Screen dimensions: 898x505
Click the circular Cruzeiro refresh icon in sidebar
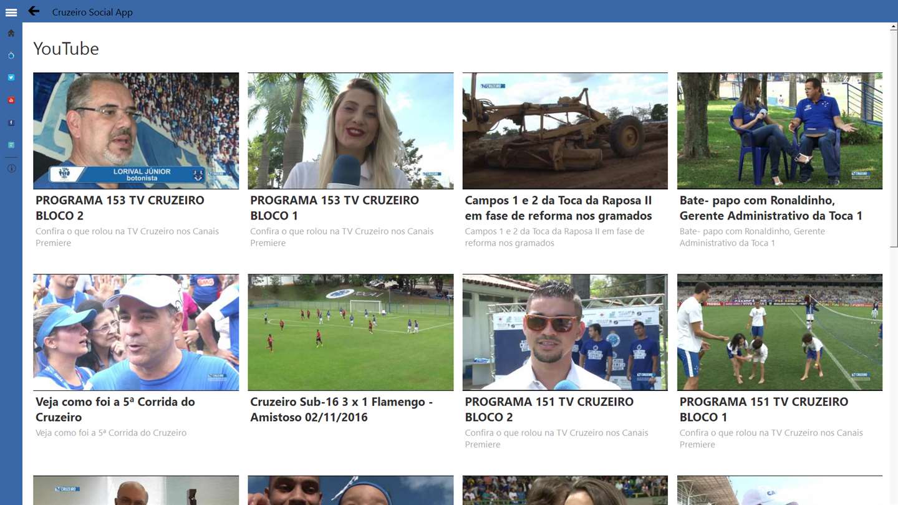click(x=11, y=55)
